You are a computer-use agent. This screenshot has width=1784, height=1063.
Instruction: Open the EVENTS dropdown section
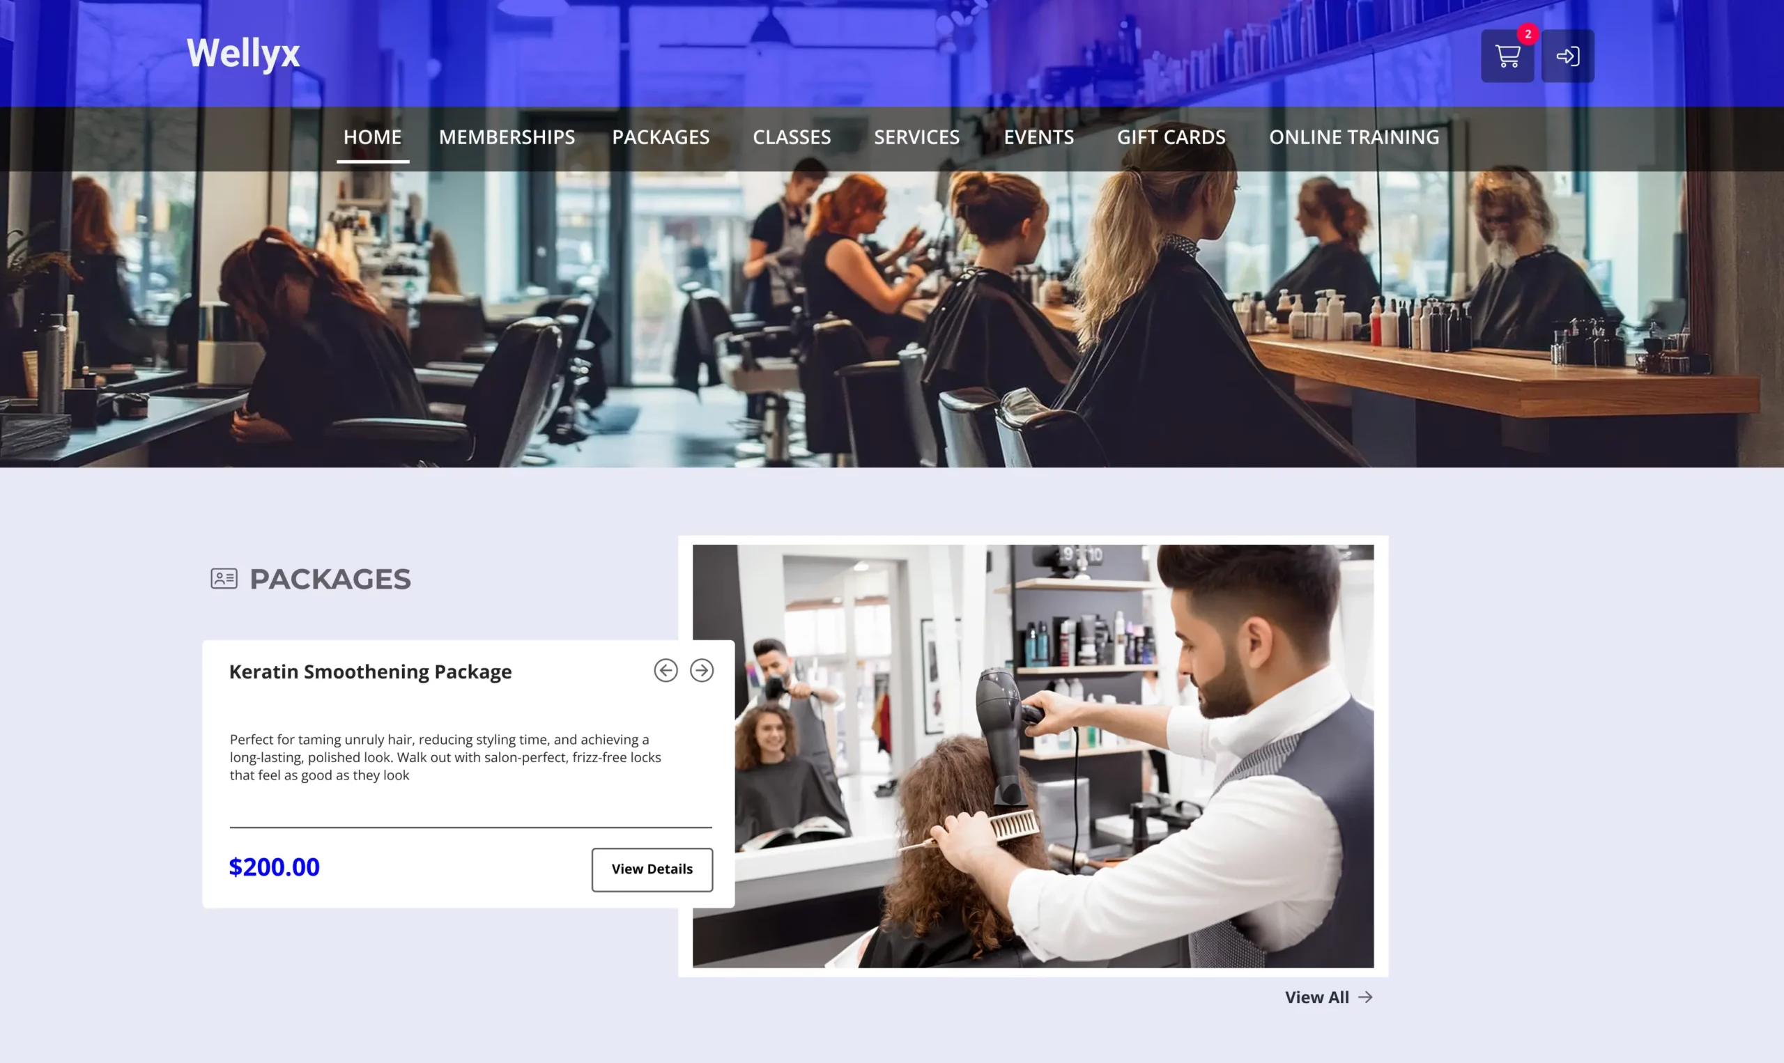(x=1039, y=137)
